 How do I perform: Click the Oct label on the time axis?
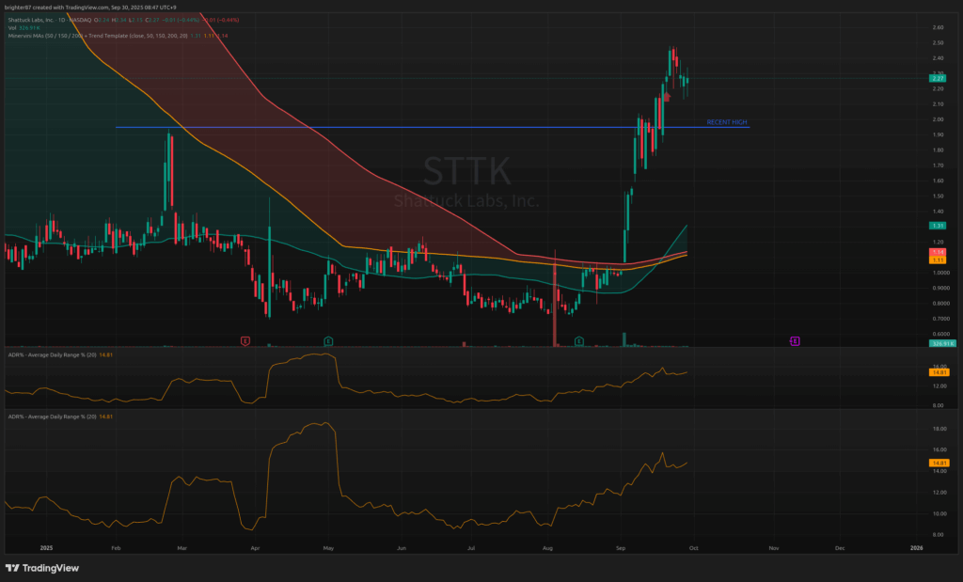point(693,547)
